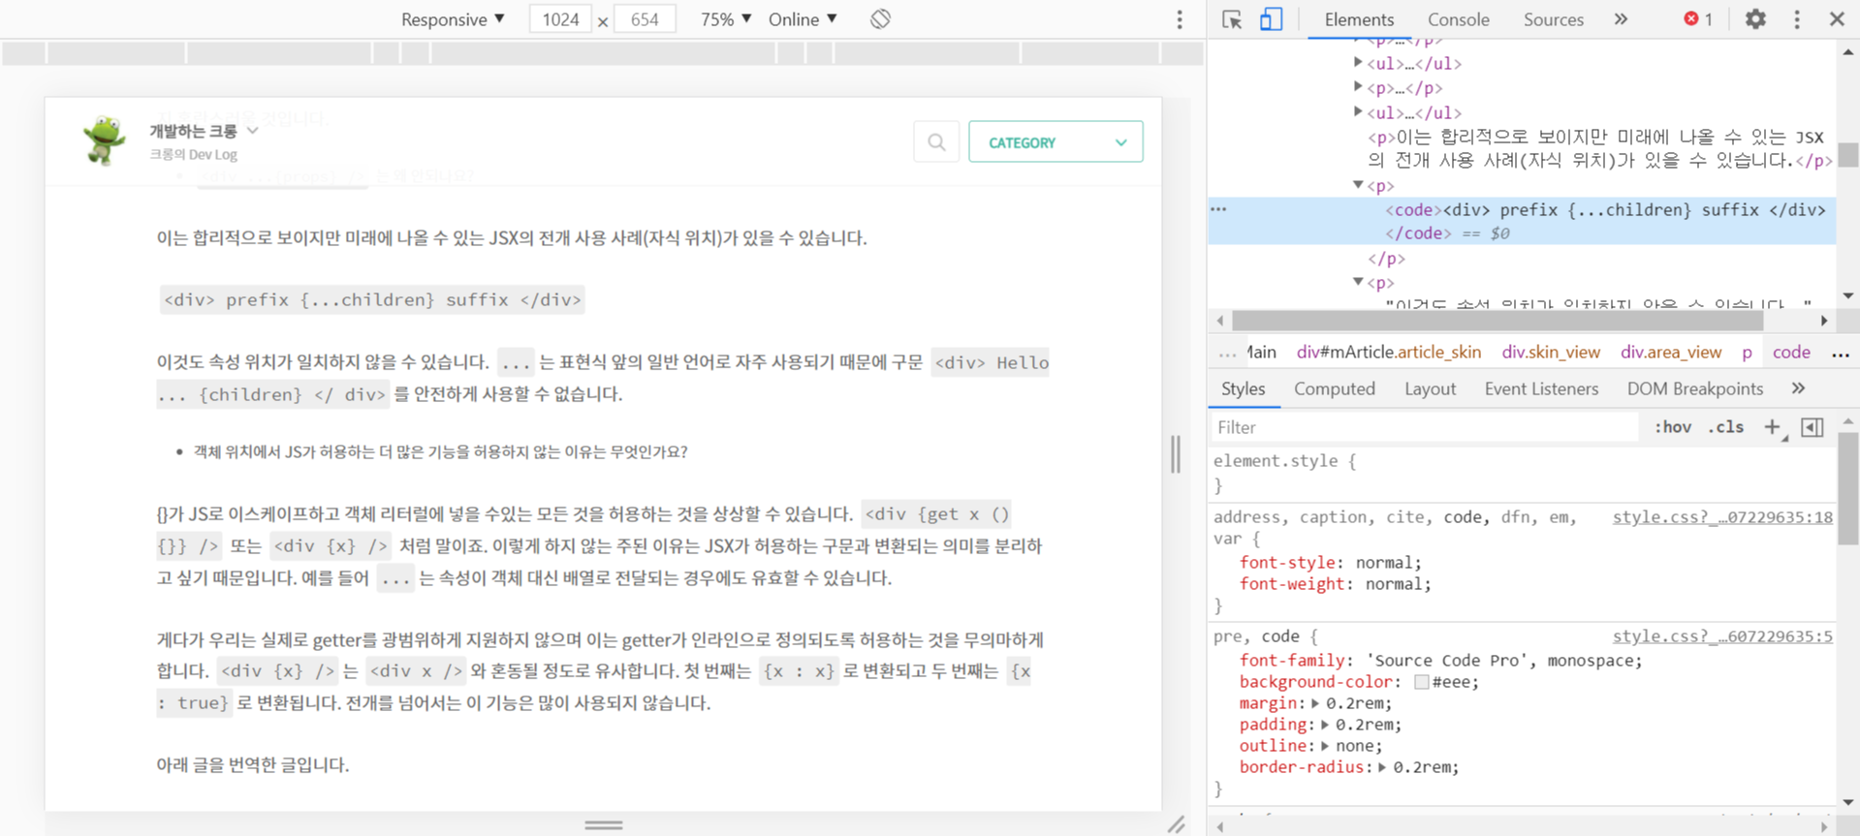Open the selected node actions ellipsis
The width and height of the screenshot is (1860, 836).
(1219, 209)
